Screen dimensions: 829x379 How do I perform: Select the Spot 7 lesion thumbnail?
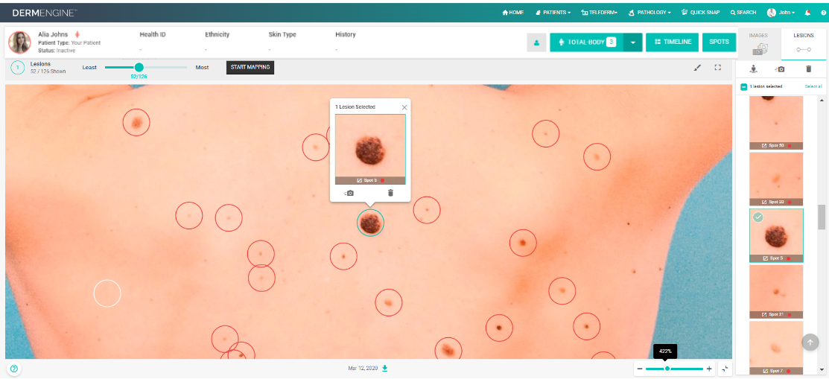click(x=776, y=348)
